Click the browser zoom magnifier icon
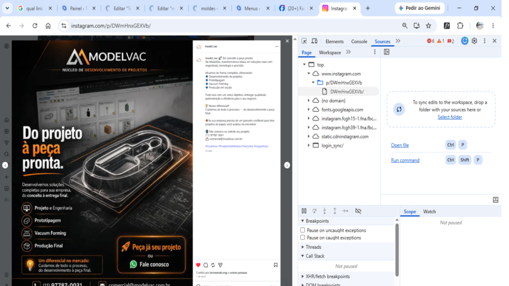This screenshot has height=286, width=509. pos(405,26)
